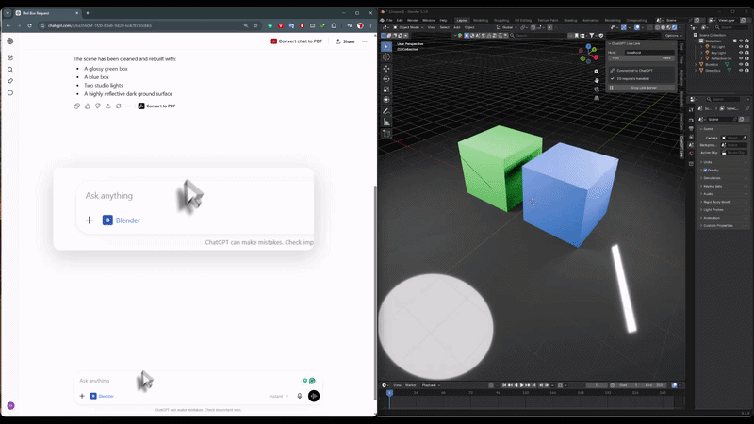754x424 pixels.
Task: Open the ChatGPT sidebar logo
Action: tap(10, 41)
